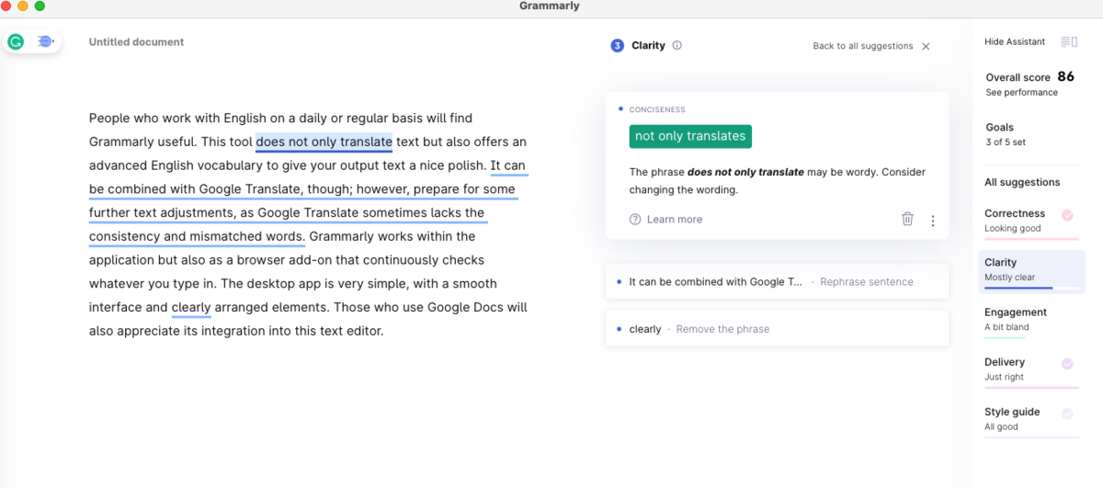Click the purple editor icon beside Grammarly logo
Image resolution: width=1103 pixels, height=488 pixels.
click(x=45, y=41)
